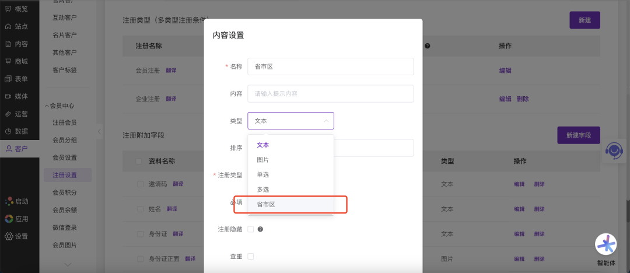The width and height of the screenshot is (630, 273).
Task: Enable the 注册隐藏 checkbox
Action: 251,229
